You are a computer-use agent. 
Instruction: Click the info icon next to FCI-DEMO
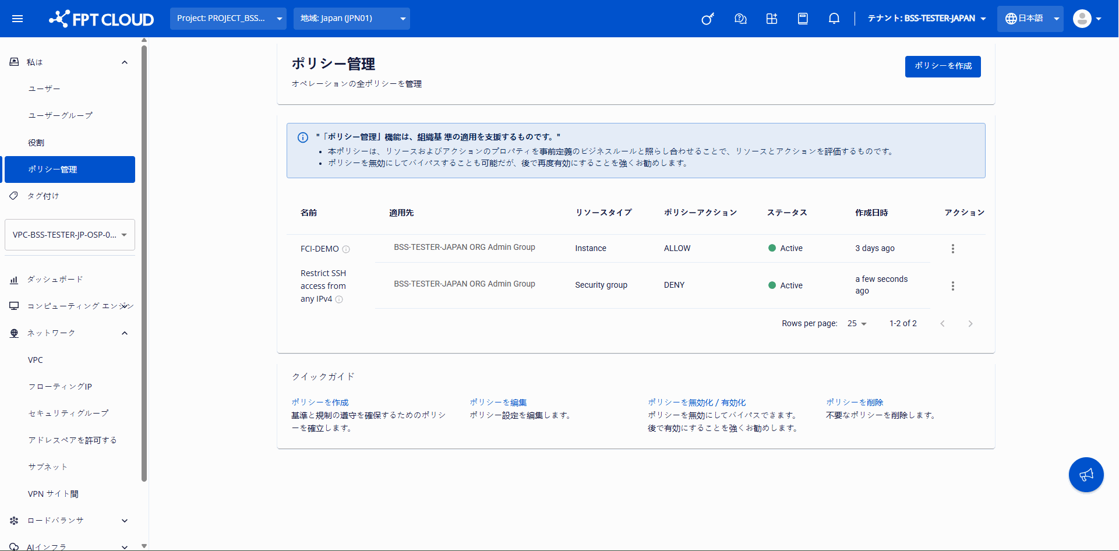346,249
